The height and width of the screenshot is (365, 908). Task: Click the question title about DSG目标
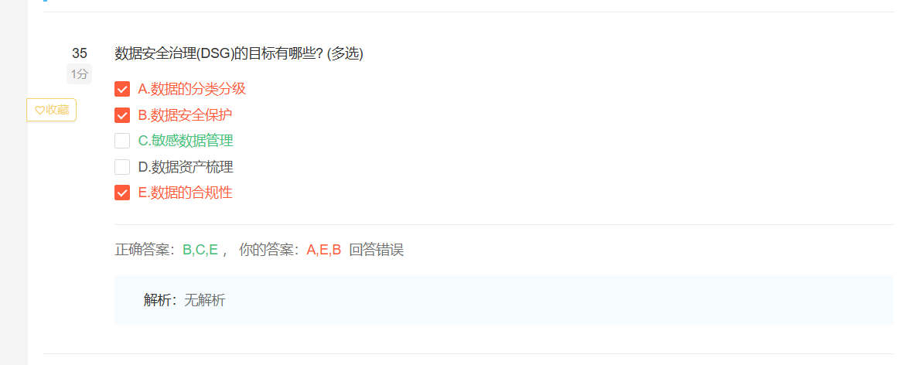click(x=239, y=54)
